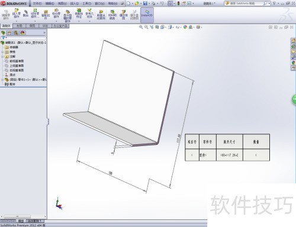Switch to the Assembly ribbon tab

(x=7, y=26)
